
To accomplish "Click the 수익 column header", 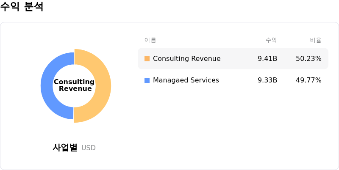I will pyautogui.click(x=271, y=40).
